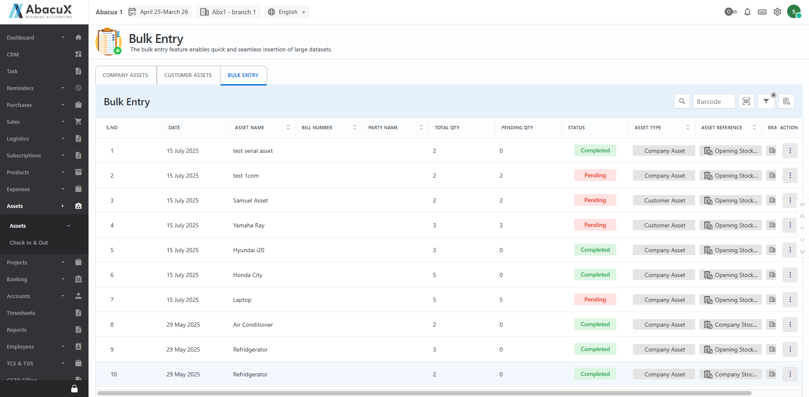Open the notifications bell
This screenshot has width=809, height=397.
[x=747, y=12]
